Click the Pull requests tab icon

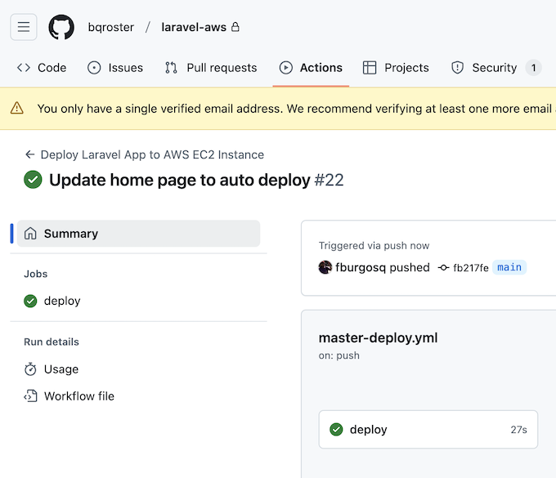(171, 68)
